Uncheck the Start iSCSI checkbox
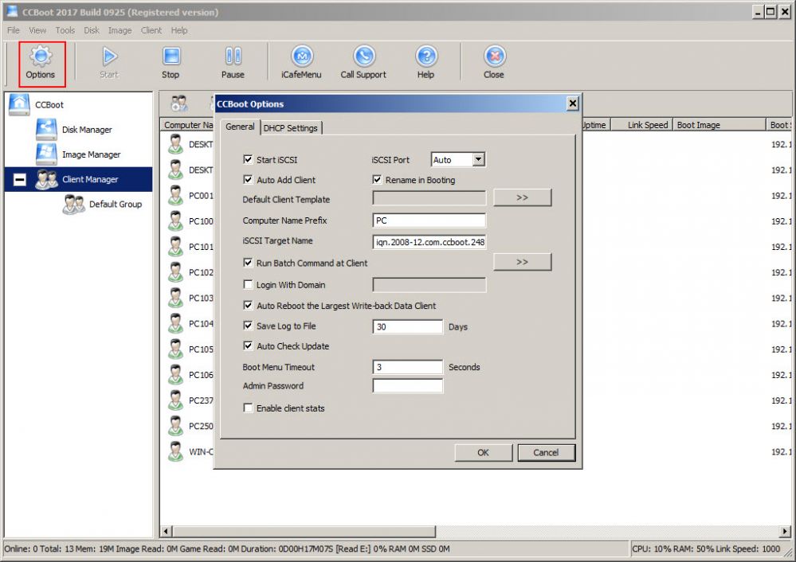 pos(248,159)
